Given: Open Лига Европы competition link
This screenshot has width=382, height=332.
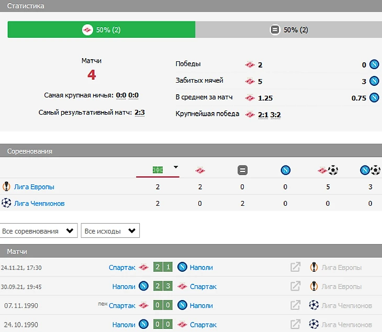Looking at the screenshot, I should (x=33, y=187).
